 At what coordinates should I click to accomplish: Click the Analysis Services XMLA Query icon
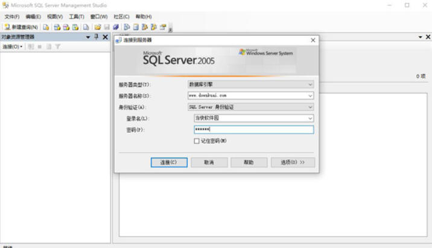75,27
